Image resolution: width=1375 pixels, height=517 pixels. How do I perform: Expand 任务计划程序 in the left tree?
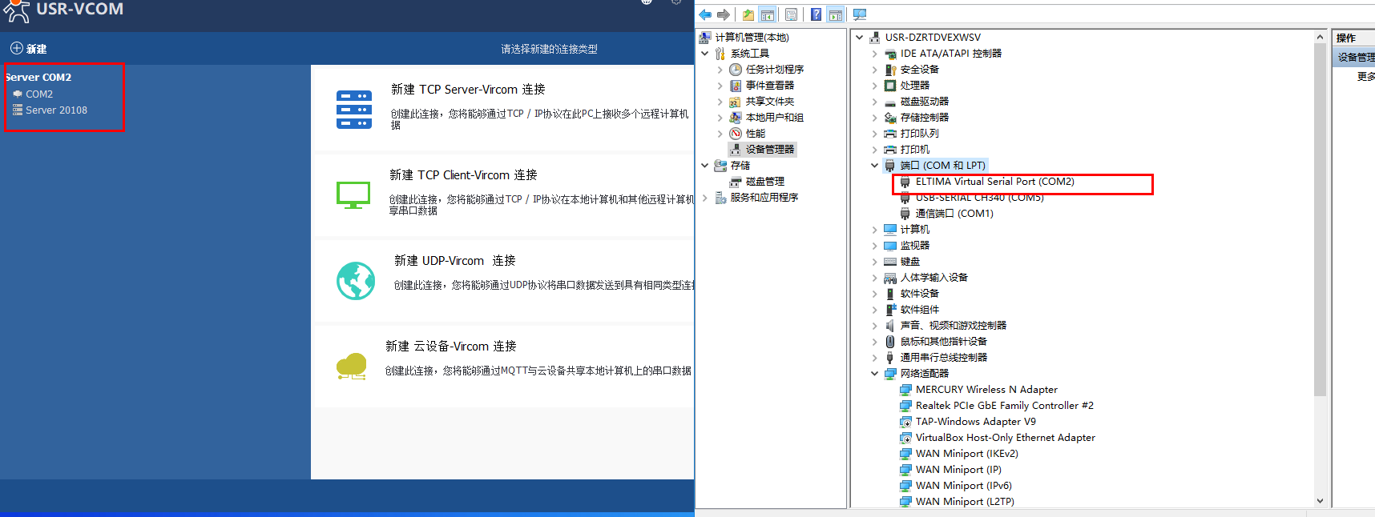(x=720, y=70)
